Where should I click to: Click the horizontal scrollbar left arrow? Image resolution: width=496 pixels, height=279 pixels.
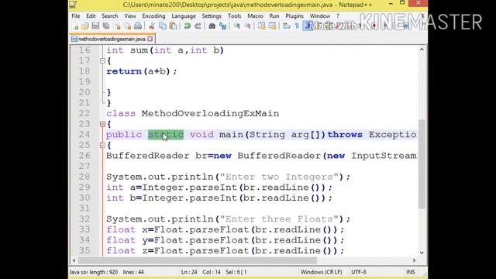[74, 260]
